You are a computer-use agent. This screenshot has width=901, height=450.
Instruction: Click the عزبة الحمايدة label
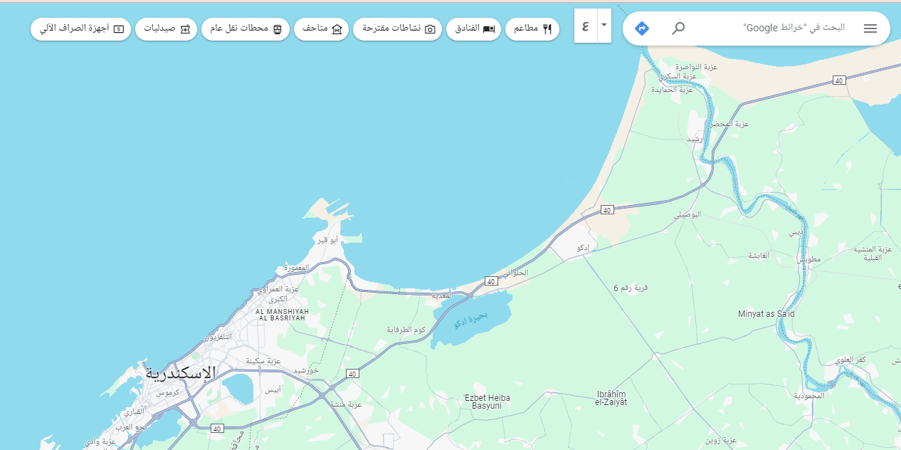click(673, 90)
